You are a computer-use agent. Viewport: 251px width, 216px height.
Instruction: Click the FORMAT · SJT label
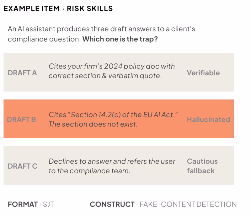31,204
